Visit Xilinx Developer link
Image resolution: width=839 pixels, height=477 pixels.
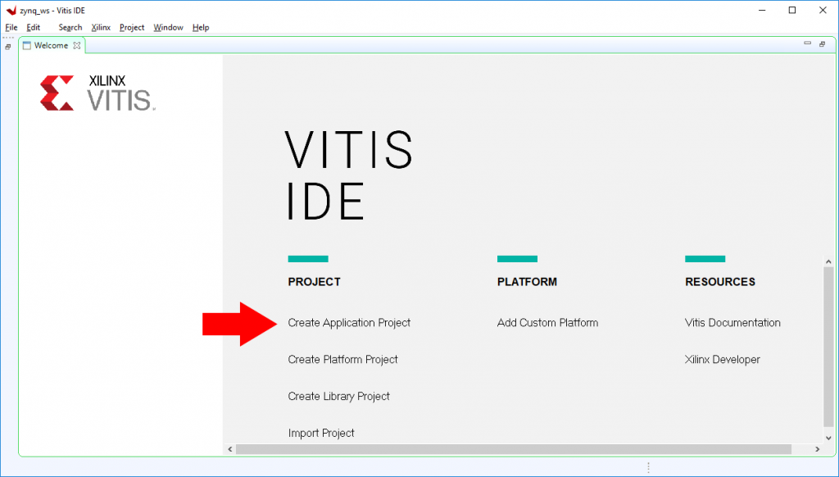pyautogui.click(x=722, y=360)
